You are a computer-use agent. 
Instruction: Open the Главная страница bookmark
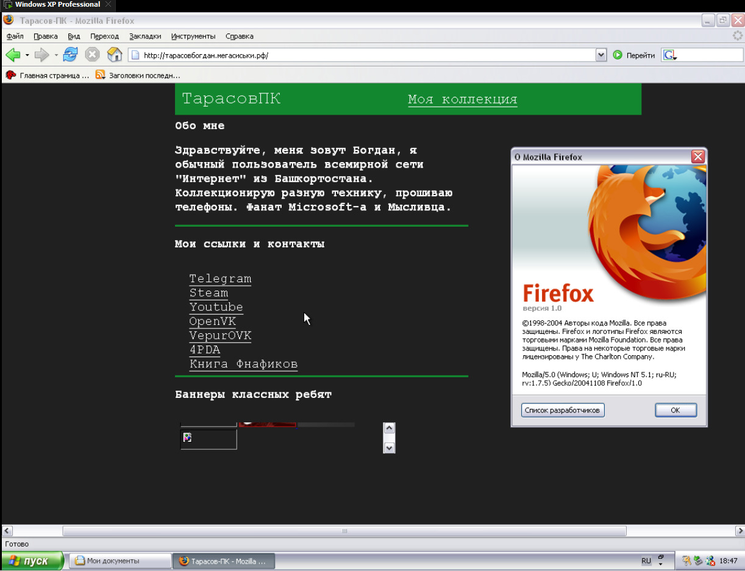[x=48, y=76]
